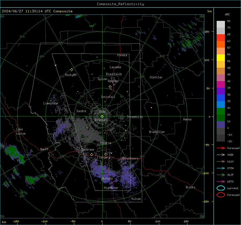The width and height of the screenshot is (241, 225).
Task: Click the ThreeHills city label
Action: pos(135,117)
